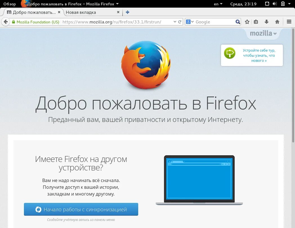The height and width of the screenshot is (228, 295).
Task: Expand the system status menu arrow
Action: pyautogui.click(x=289, y=4)
